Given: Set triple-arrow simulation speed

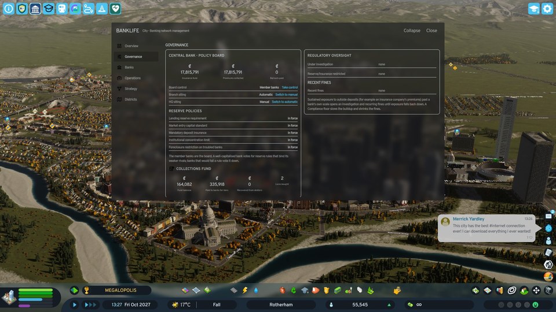Looking at the screenshot, I should [x=90, y=304].
